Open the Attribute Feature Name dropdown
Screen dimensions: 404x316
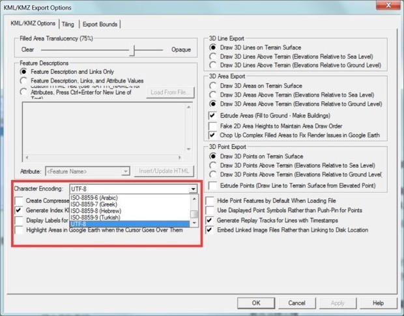[128, 171]
